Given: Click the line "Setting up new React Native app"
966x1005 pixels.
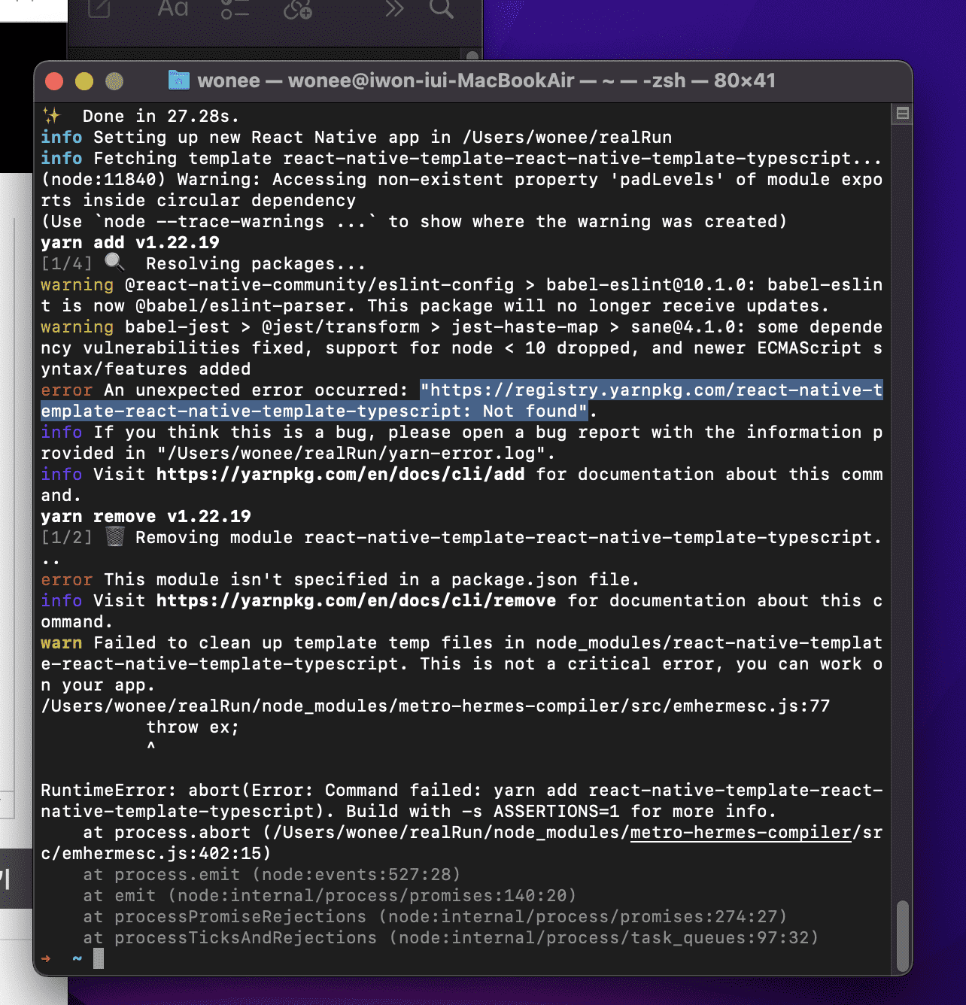Looking at the screenshot, I should pyautogui.click(x=357, y=138).
